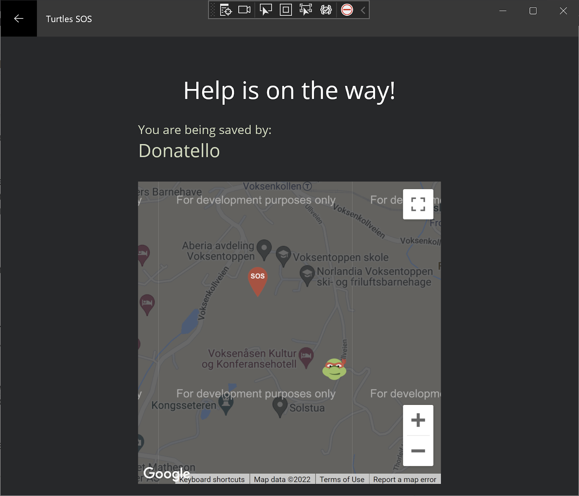
Task: Toggle Track Focused Element in debug toolbar
Action: [x=306, y=10]
